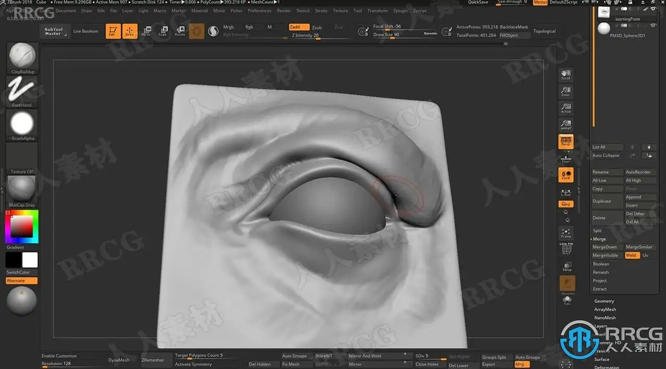Toggle Zadd sculpting mode
This screenshot has height=369, width=666.
coord(299,27)
